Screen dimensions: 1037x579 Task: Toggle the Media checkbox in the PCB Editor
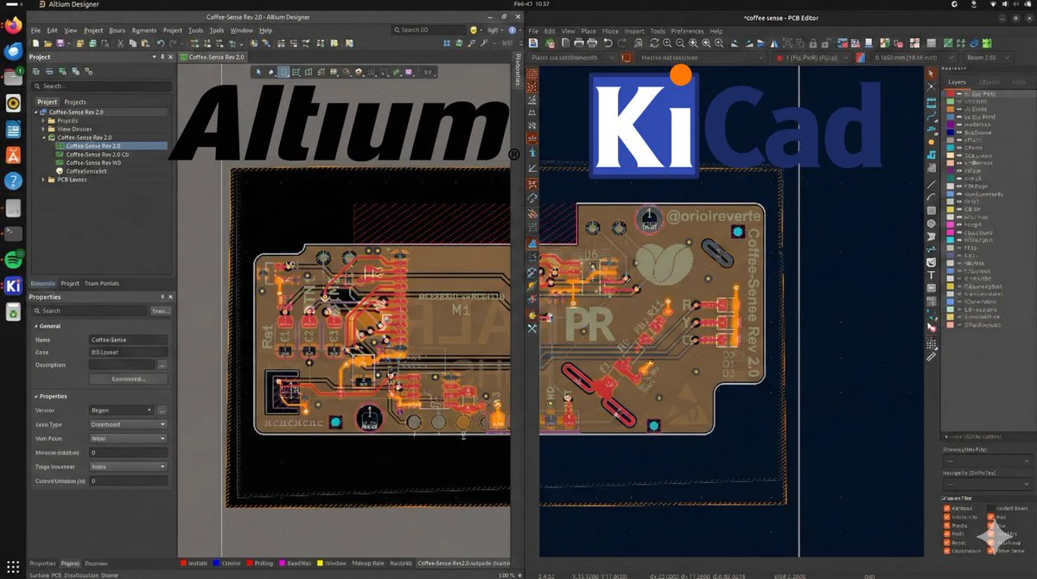click(x=945, y=525)
